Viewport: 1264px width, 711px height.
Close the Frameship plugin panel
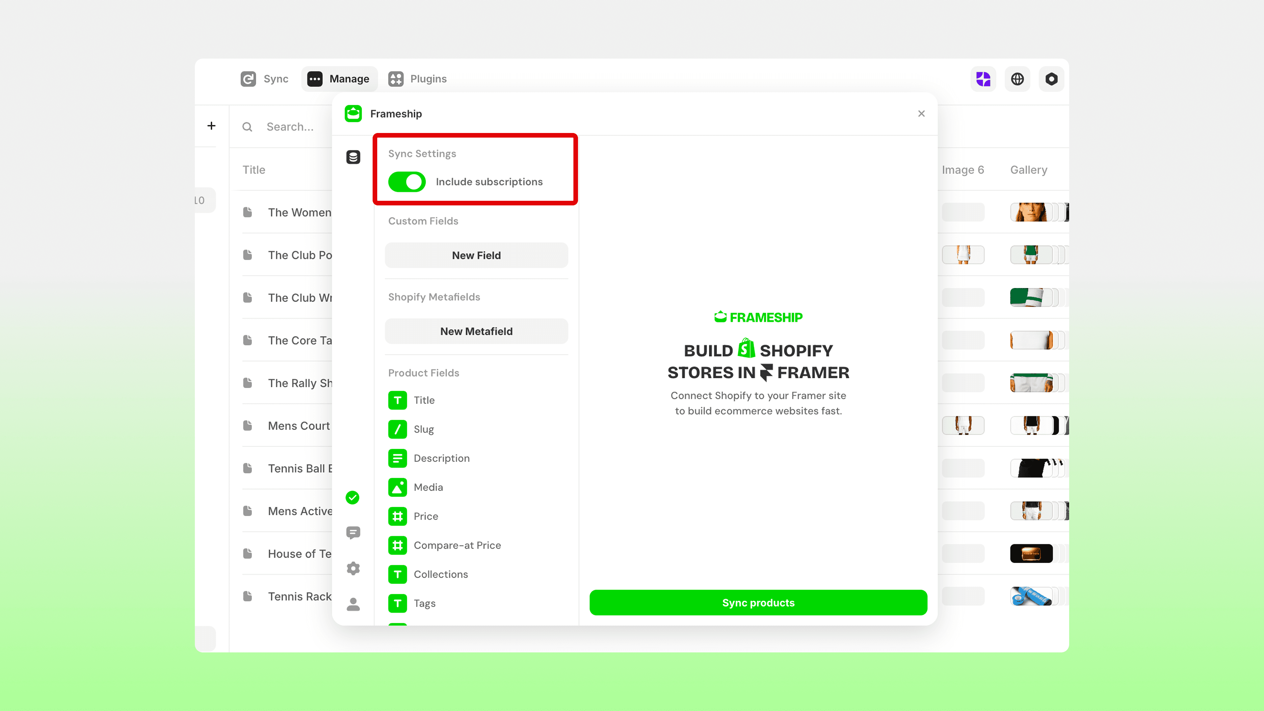[921, 114]
